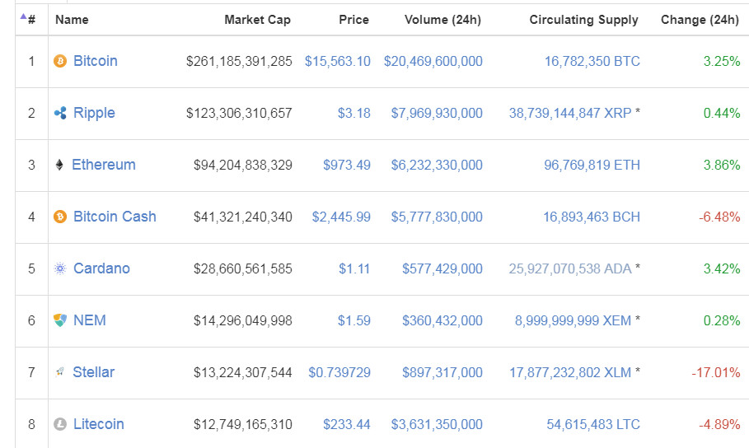Select Ethereum 24h change 3.86%

(x=722, y=166)
